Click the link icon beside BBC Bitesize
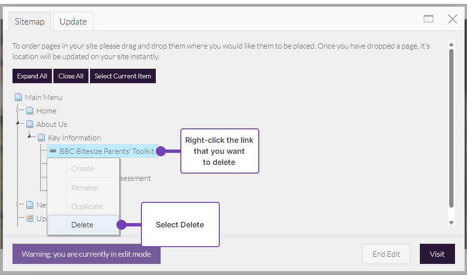 coord(53,151)
